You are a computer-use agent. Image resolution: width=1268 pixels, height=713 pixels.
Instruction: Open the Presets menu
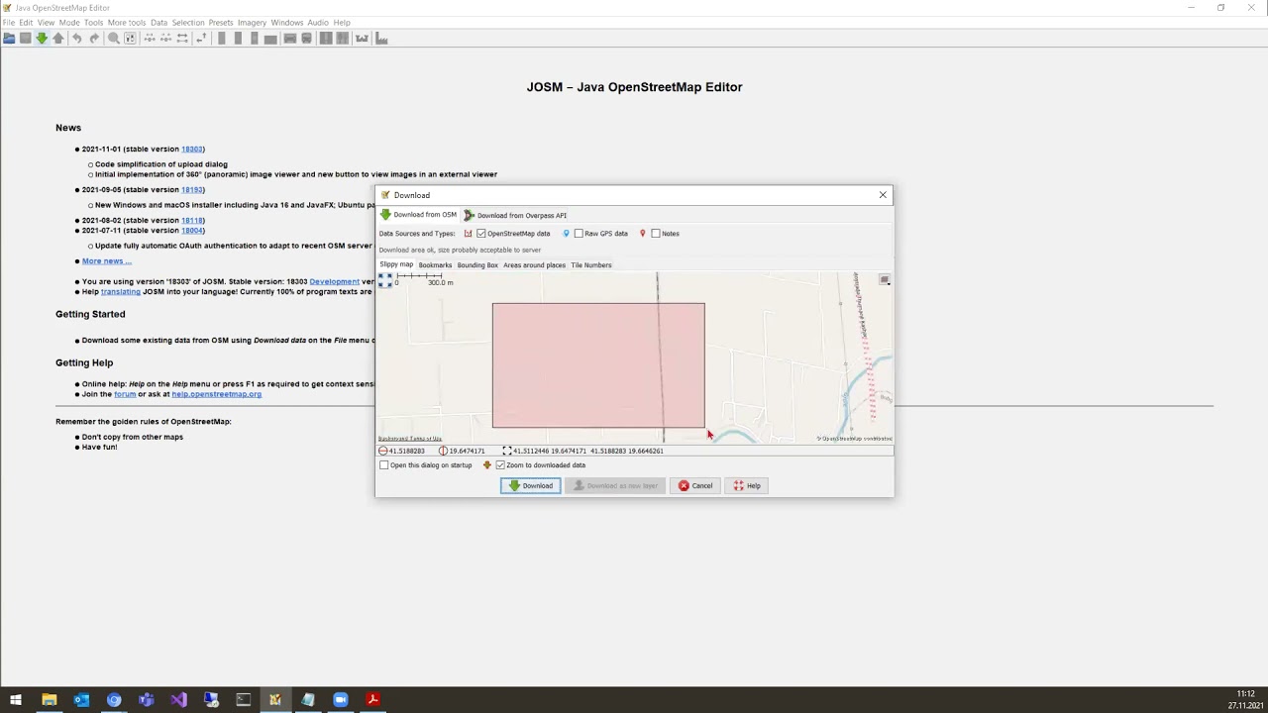(221, 22)
